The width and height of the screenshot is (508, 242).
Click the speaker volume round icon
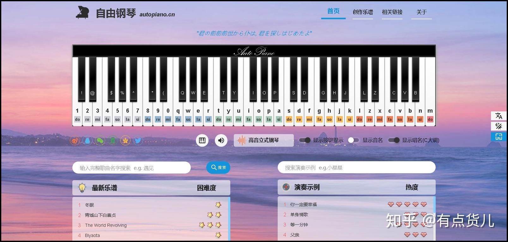(x=221, y=140)
